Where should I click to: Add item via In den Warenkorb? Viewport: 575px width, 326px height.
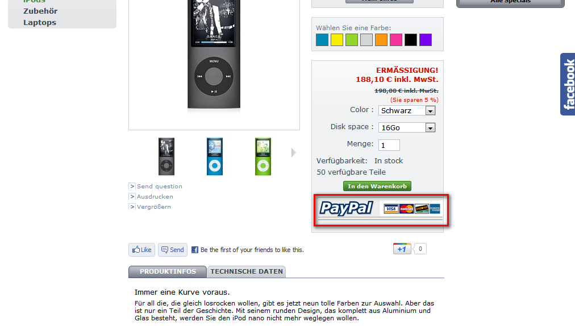tap(377, 186)
